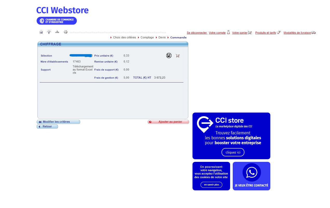Viewport: 330px width, 208px height.
Task: Click the light bulb help icon
Action: (x=49, y=32)
